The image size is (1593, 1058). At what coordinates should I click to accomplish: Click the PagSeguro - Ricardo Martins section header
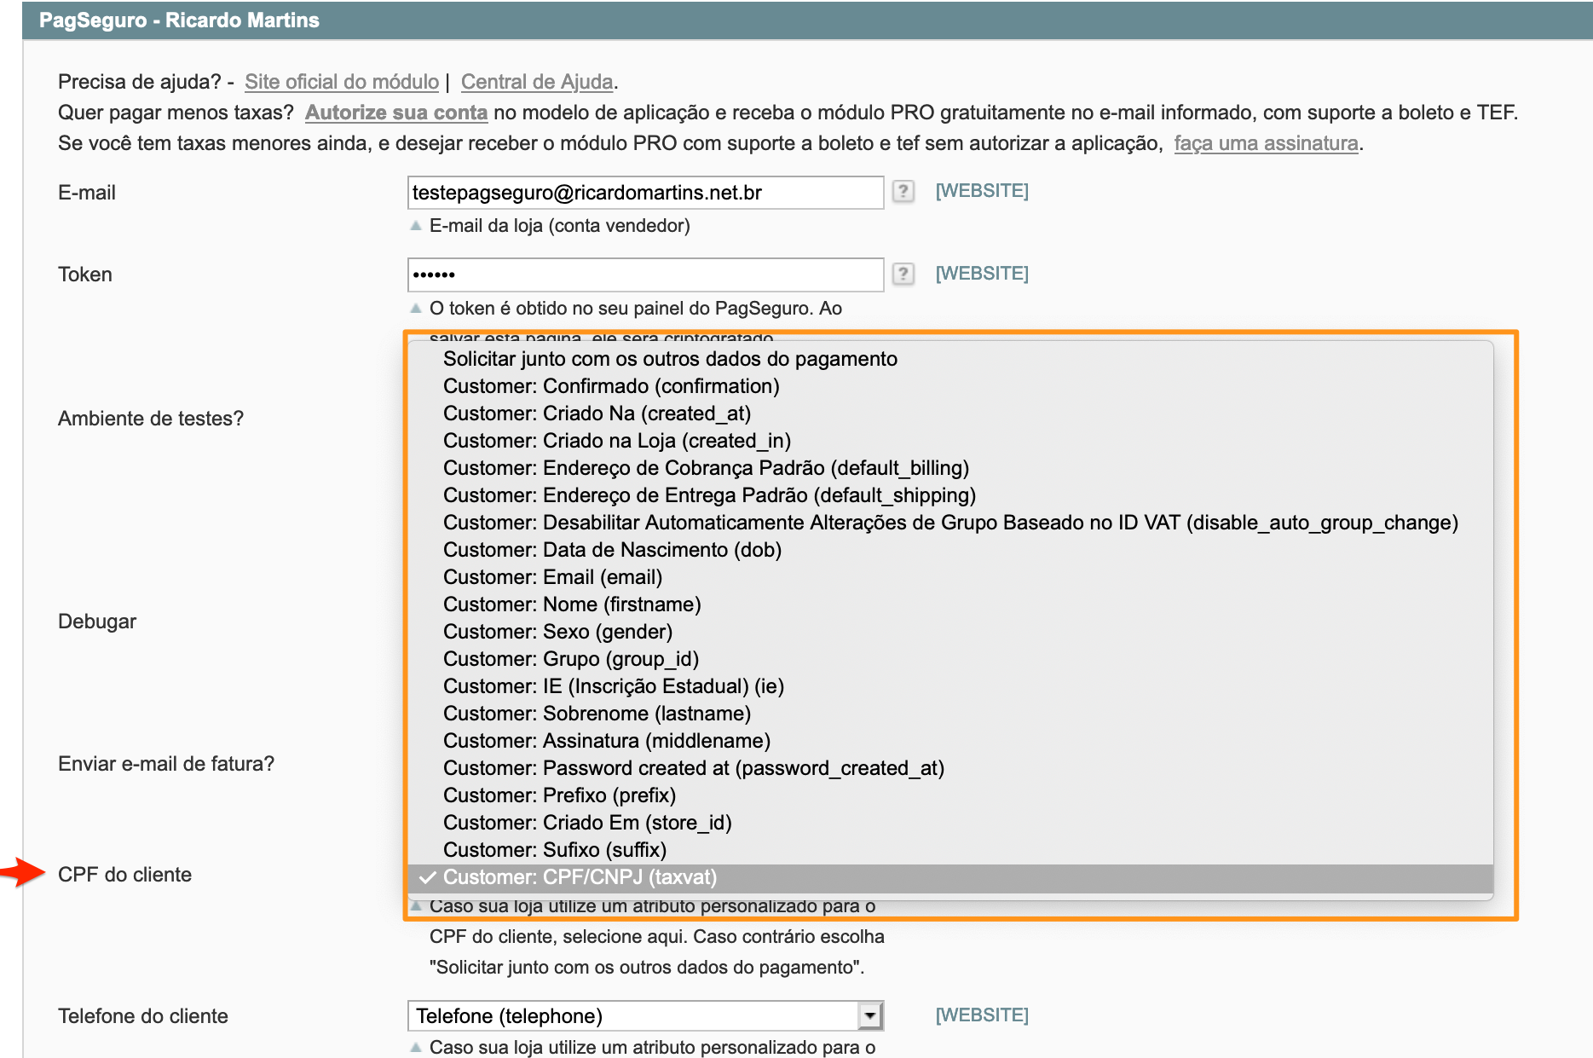point(807,20)
